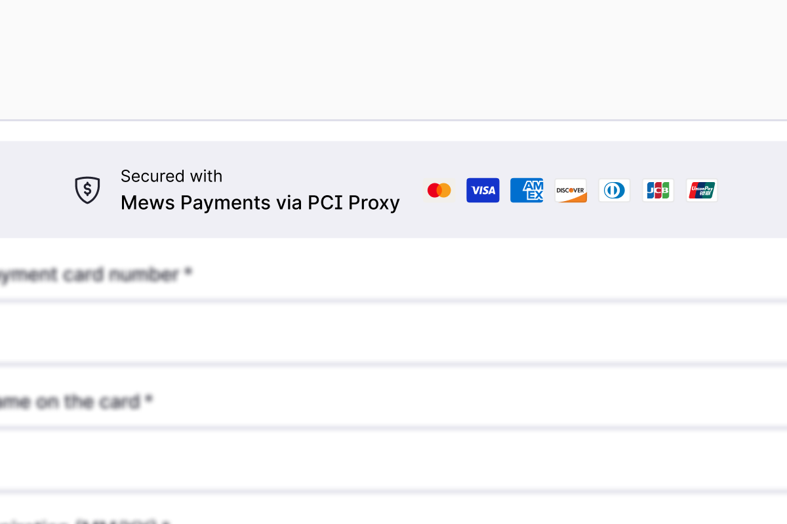Click the "PCI Proxy" text
Image resolution: width=787 pixels, height=524 pixels.
coord(353,203)
